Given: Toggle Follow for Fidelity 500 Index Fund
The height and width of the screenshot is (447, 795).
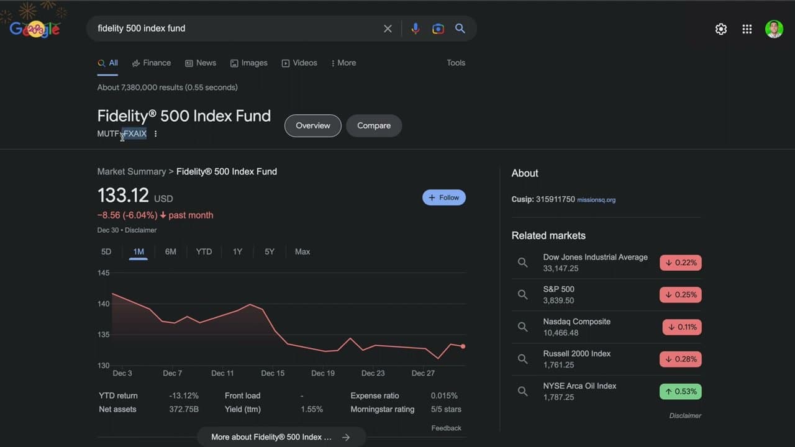Looking at the screenshot, I should click(x=443, y=197).
